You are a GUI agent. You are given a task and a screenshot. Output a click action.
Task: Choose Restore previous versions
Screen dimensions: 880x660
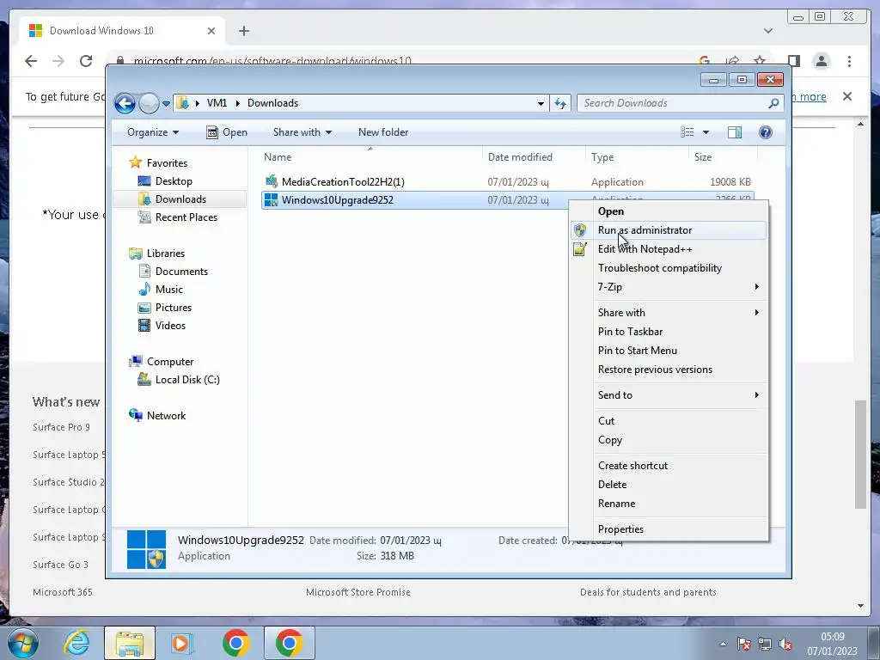[668, 370]
